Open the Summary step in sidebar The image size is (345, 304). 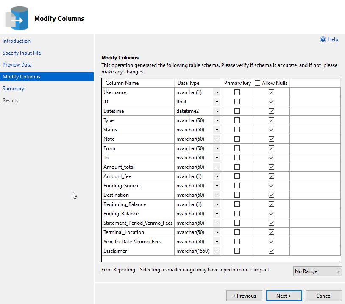point(14,89)
